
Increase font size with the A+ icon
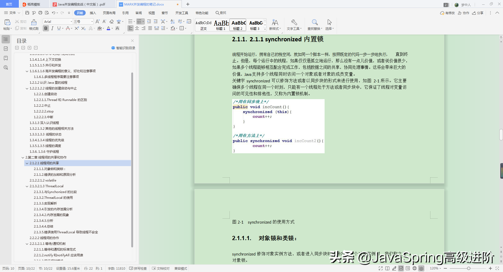tap(97, 21)
